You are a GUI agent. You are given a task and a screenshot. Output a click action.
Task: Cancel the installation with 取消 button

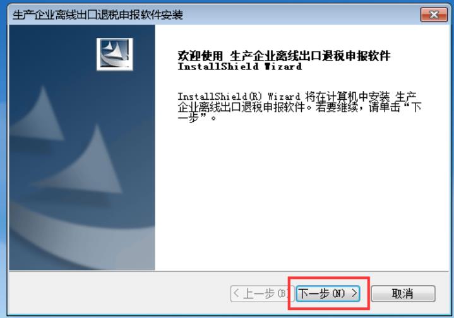403,293
